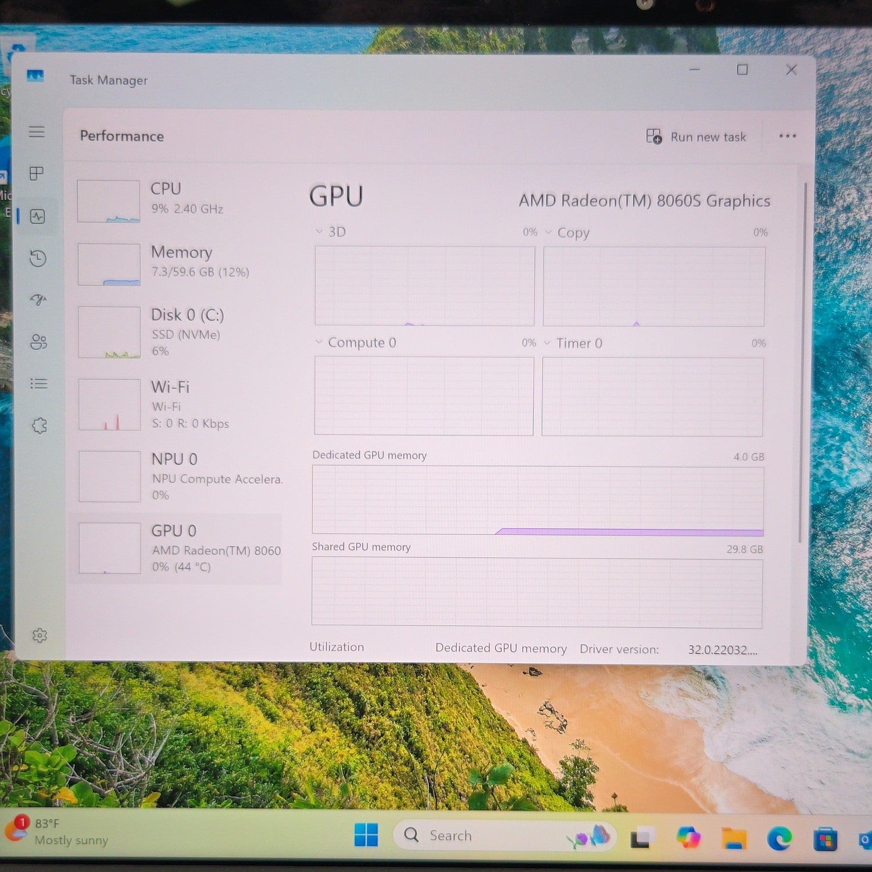Open the Timer 0 engine dropdown
This screenshot has width=872, height=872.
pos(573,343)
